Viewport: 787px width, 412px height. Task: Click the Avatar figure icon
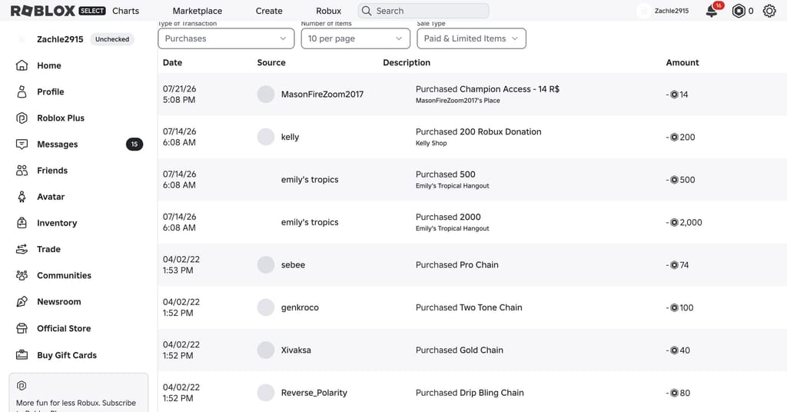pyautogui.click(x=22, y=197)
